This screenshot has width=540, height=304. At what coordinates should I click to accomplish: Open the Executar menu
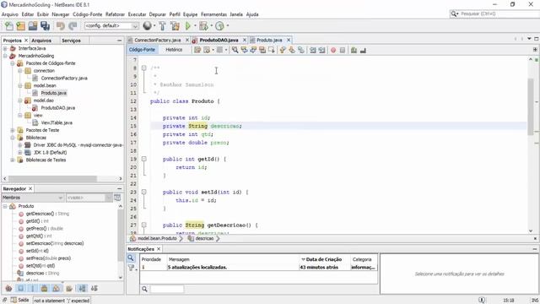[x=137, y=14]
